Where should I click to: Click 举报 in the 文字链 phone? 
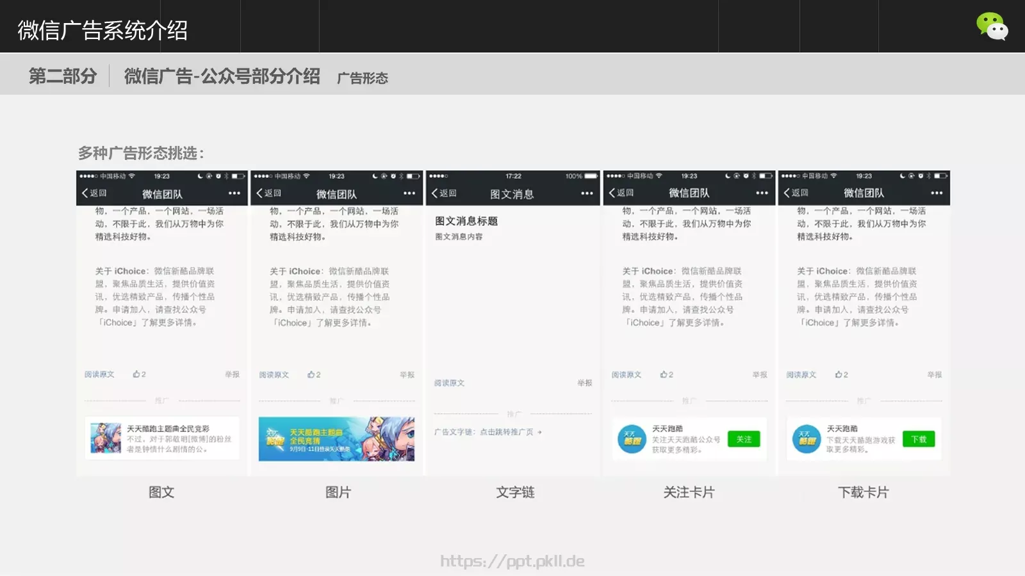(585, 383)
